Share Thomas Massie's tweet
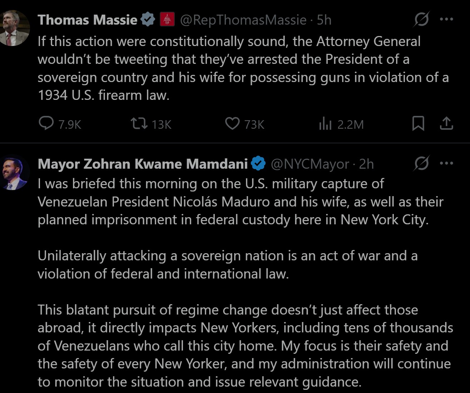Viewport: 470px width, 393px height. [x=446, y=124]
